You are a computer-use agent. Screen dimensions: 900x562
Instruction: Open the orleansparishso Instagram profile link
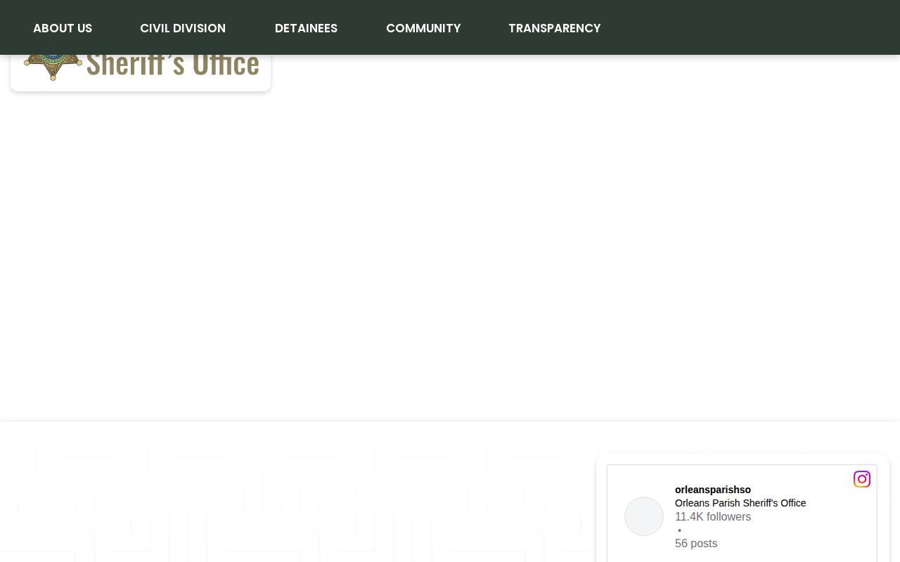713,490
